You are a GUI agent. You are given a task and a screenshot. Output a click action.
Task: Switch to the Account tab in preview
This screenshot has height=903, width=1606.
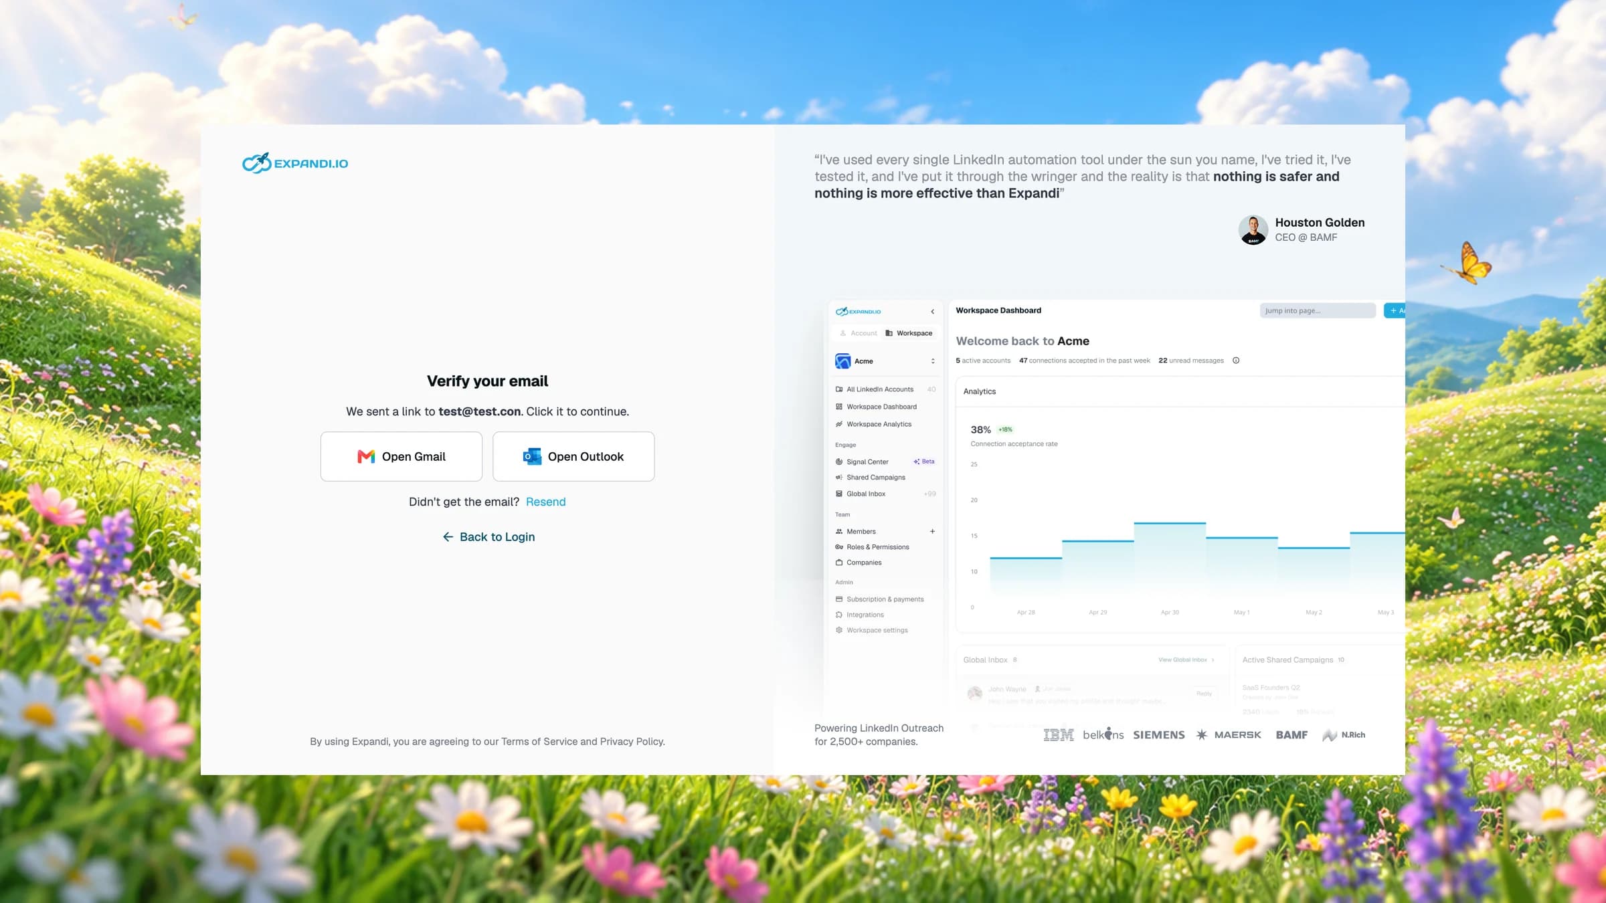[x=859, y=333]
